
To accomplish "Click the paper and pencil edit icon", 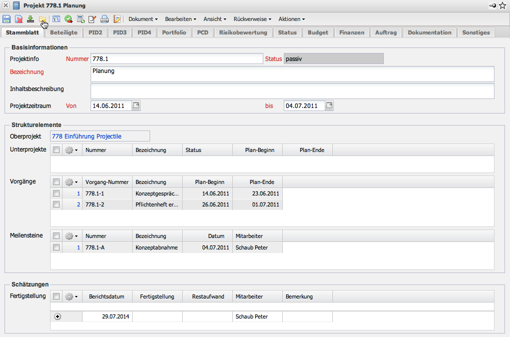I will (x=92, y=19).
